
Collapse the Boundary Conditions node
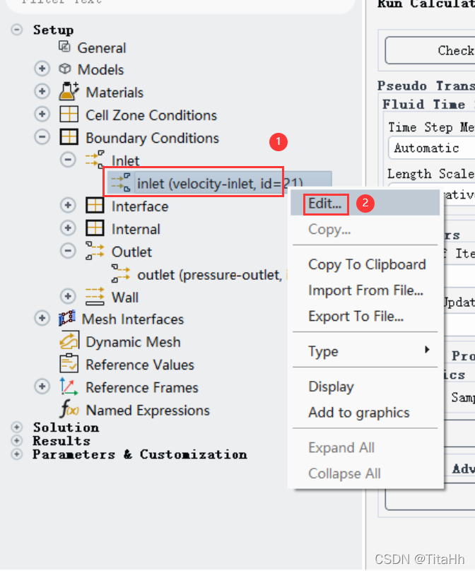[x=42, y=137]
